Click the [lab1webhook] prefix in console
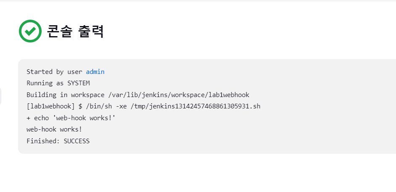The image size is (396, 192). [51, 106]
